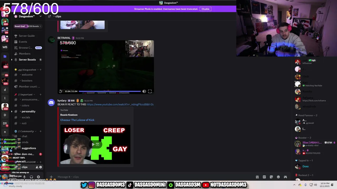Collapse the // Community category
Viewport: 337px width, 189px height.
[25, 131]
